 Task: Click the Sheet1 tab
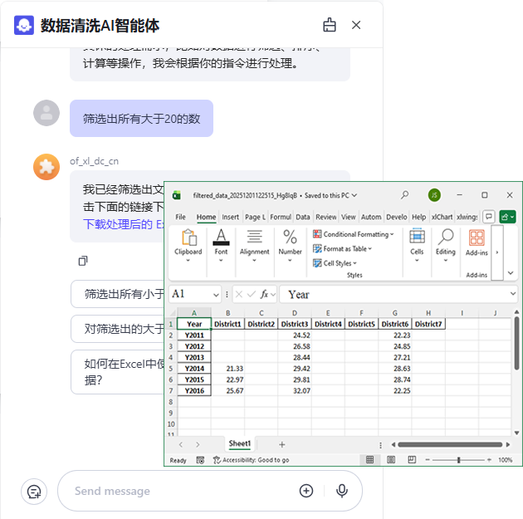[x=239, y=444]
